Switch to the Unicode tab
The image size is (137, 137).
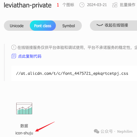[x=17, y=26]
